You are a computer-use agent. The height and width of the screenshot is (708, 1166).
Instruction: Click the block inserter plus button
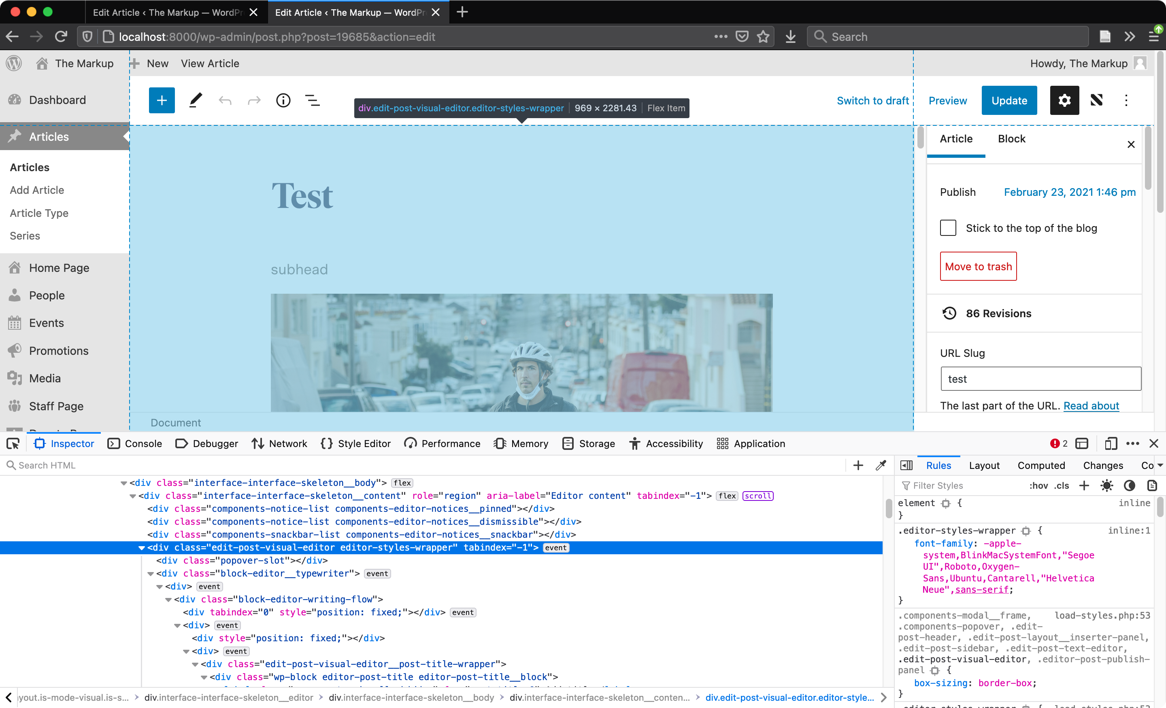tap(162, 100)
